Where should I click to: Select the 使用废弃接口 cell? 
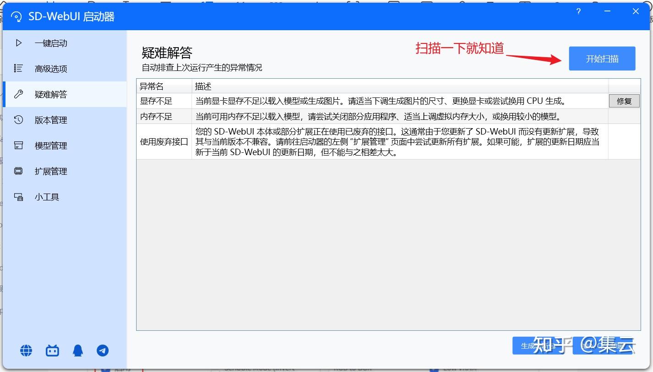pyautogui.click(x=164, y=142)
